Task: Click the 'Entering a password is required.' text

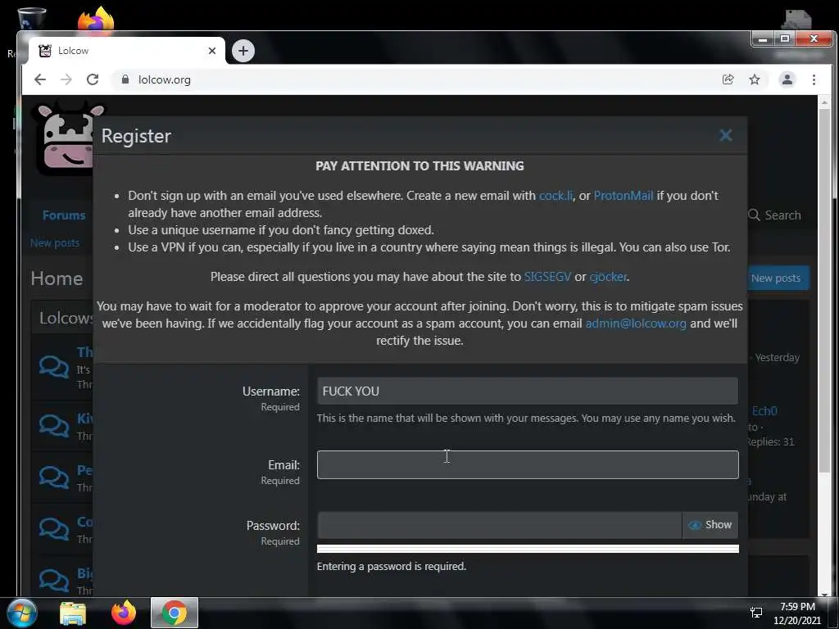Action: click(x=391, y=567)
